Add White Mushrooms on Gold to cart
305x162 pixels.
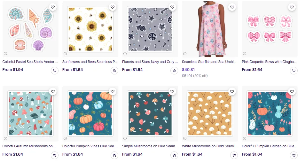pos(234,155)
